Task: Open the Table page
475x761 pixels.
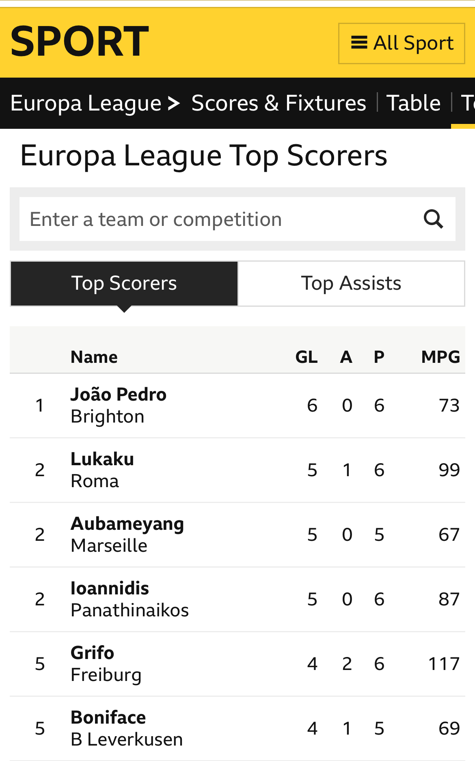Action: (413, 103)
